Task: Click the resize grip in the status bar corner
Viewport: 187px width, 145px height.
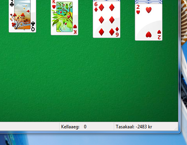Action: [176, 128]
